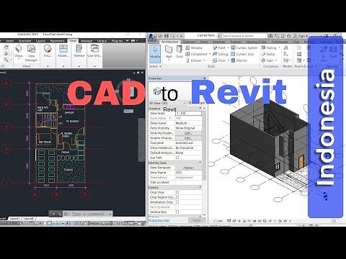
Task: Click the Model Text tool in Revit Model panel
Action: (x=285, y=47)
